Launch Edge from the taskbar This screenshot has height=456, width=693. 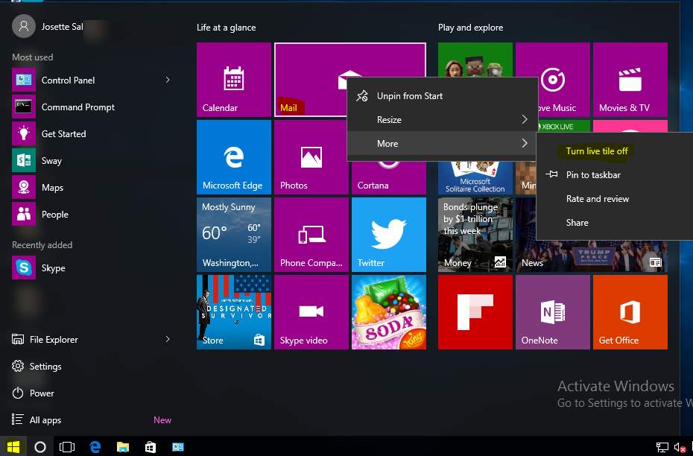[x=95, y=447]
